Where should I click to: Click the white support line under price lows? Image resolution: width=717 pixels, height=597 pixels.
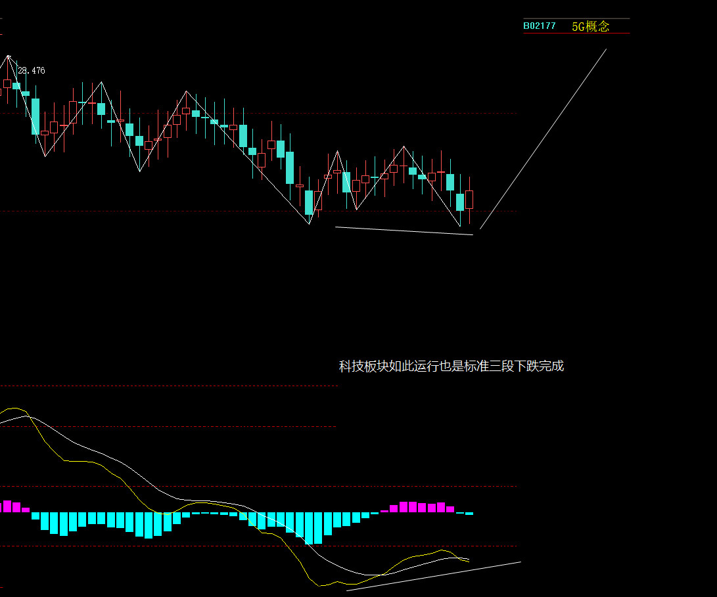[404, 231]
